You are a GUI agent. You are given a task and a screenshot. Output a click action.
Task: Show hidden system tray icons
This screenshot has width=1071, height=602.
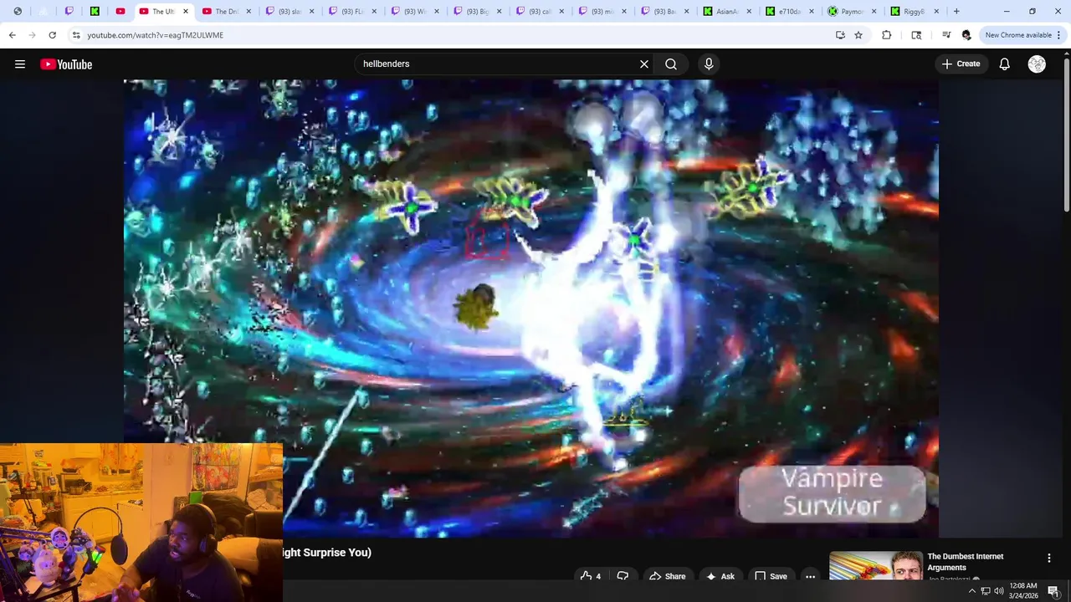pyautogui.click(x=972, y=591)
